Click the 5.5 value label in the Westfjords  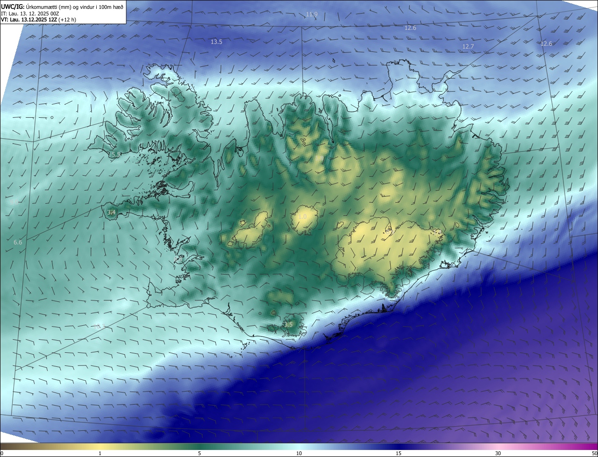click(x=115, y=154)
